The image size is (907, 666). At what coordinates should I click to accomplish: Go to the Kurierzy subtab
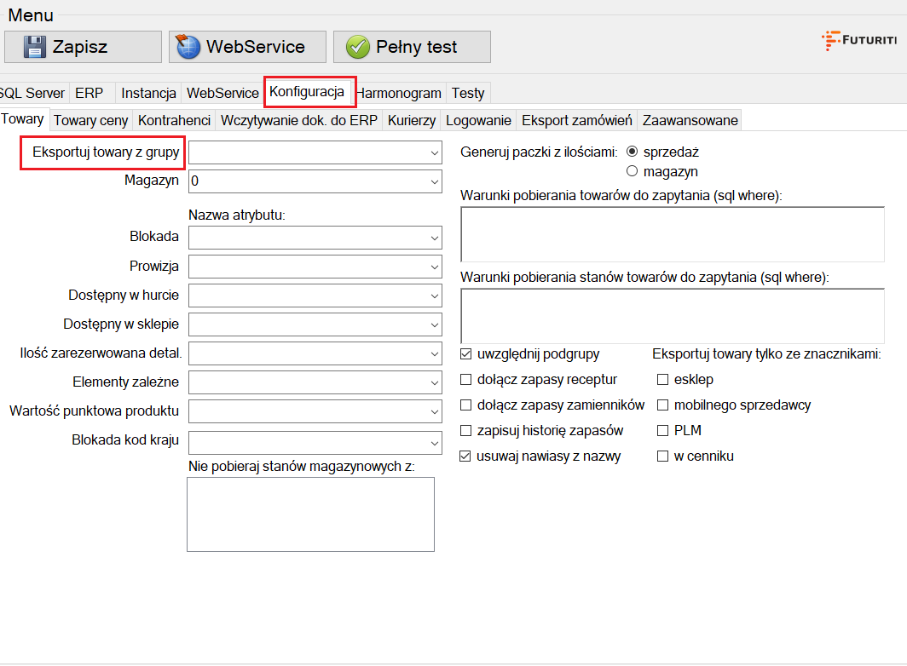click(x=412, y=120)
